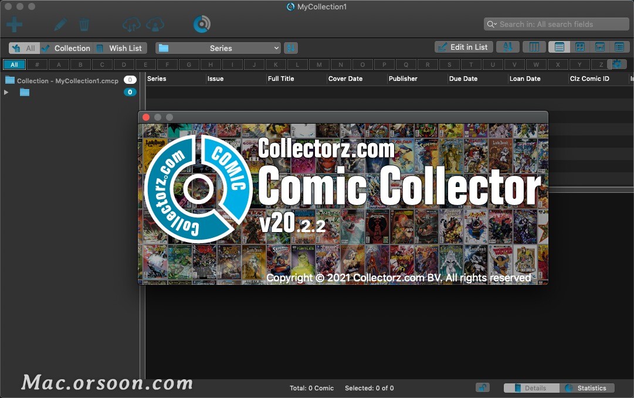Screen dimensions: 634x398
Task: Click the Collectorz logo icon in toolbar
Action: 202,24
